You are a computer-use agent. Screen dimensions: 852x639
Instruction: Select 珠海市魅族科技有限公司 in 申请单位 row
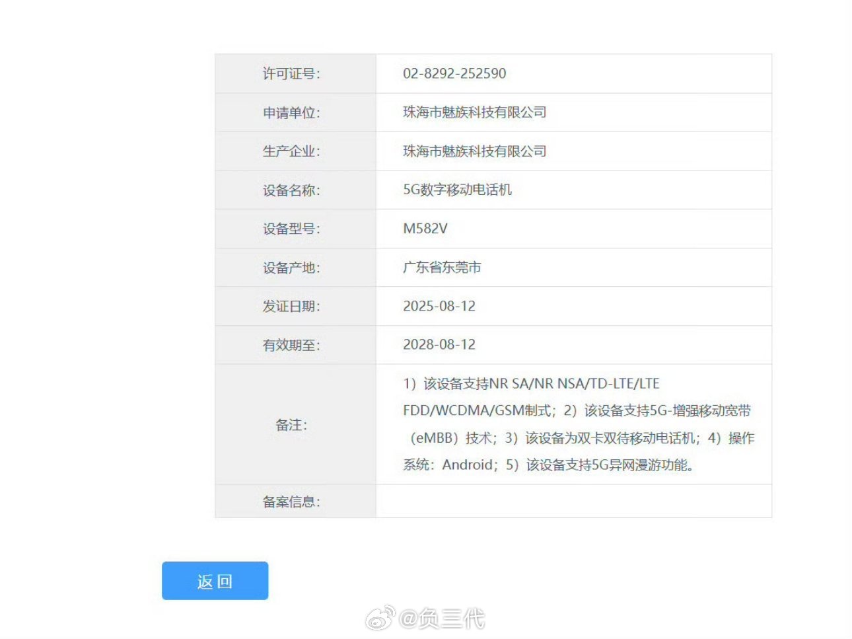(475, 112)
